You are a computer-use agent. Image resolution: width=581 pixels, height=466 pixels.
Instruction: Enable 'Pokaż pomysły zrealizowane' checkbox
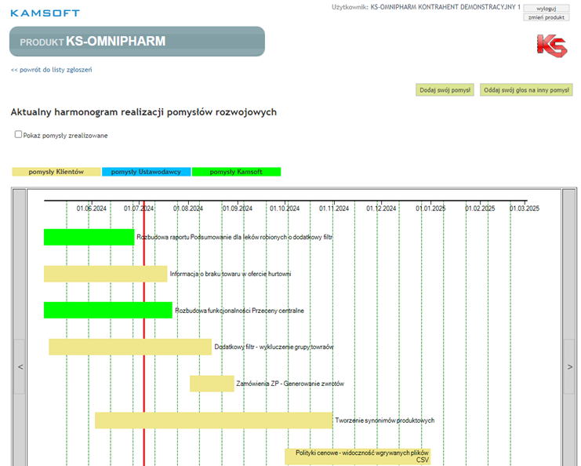(x=18, y=134)
